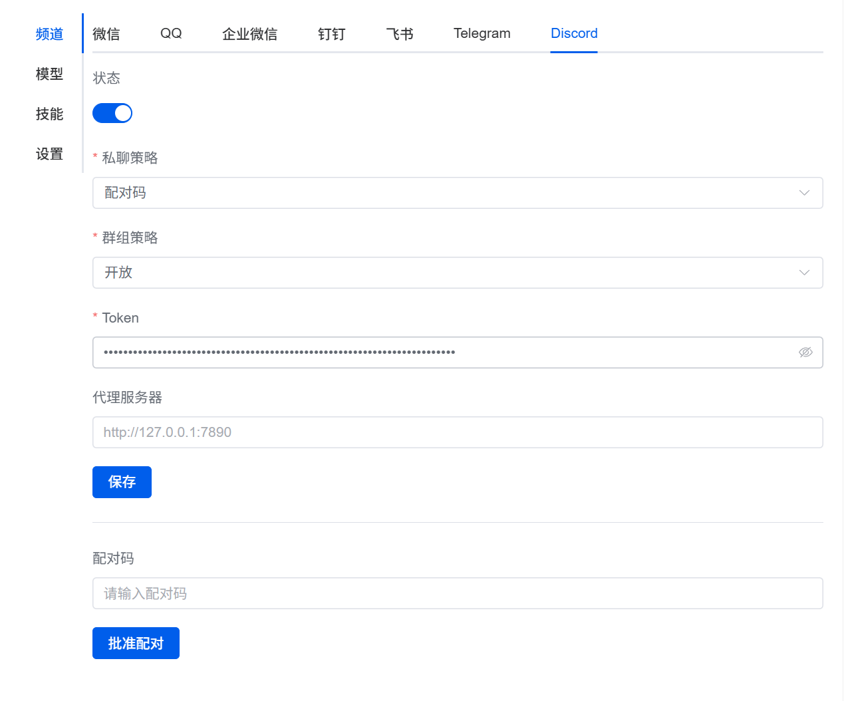Select the 钉钉 tab
The width and height of the screenshot is (846, 701).
pos(331,34)
